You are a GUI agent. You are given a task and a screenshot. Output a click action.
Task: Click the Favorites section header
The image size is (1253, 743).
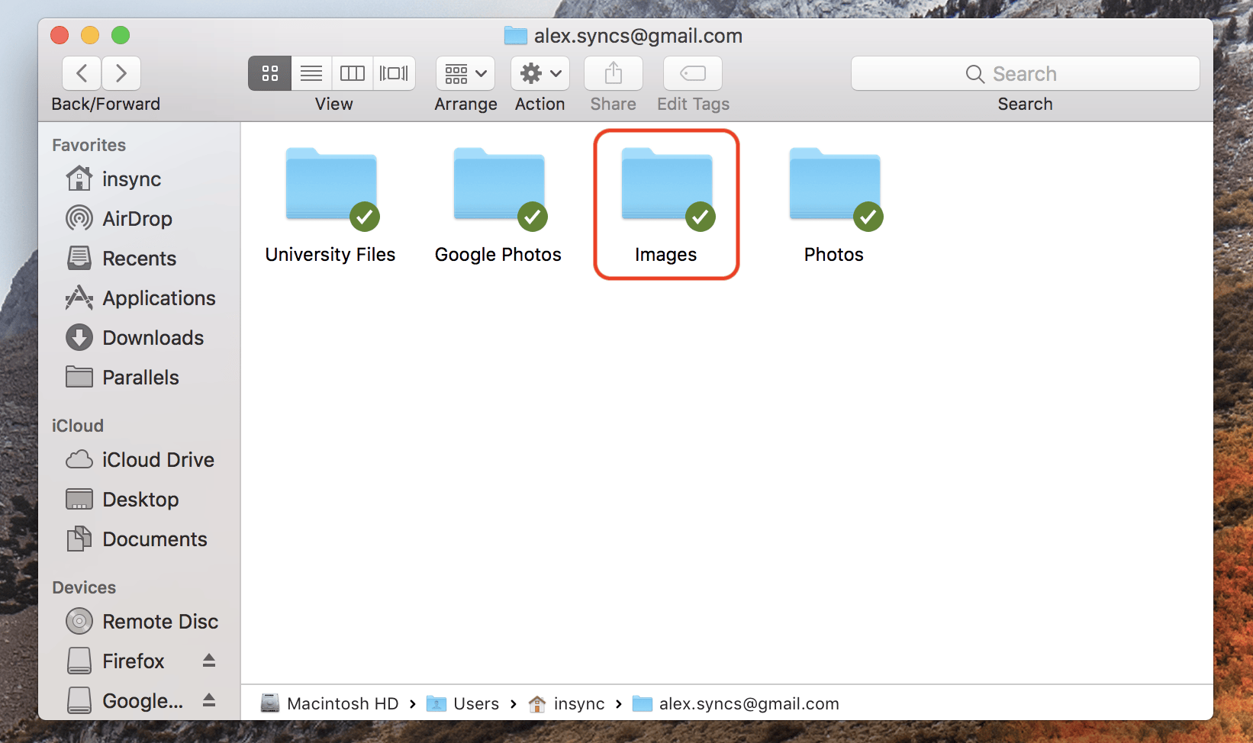[89, 145]
